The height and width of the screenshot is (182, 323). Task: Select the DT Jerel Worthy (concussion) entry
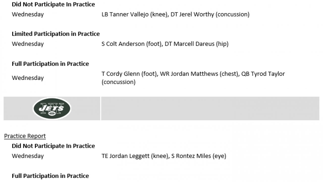[210, 14]
